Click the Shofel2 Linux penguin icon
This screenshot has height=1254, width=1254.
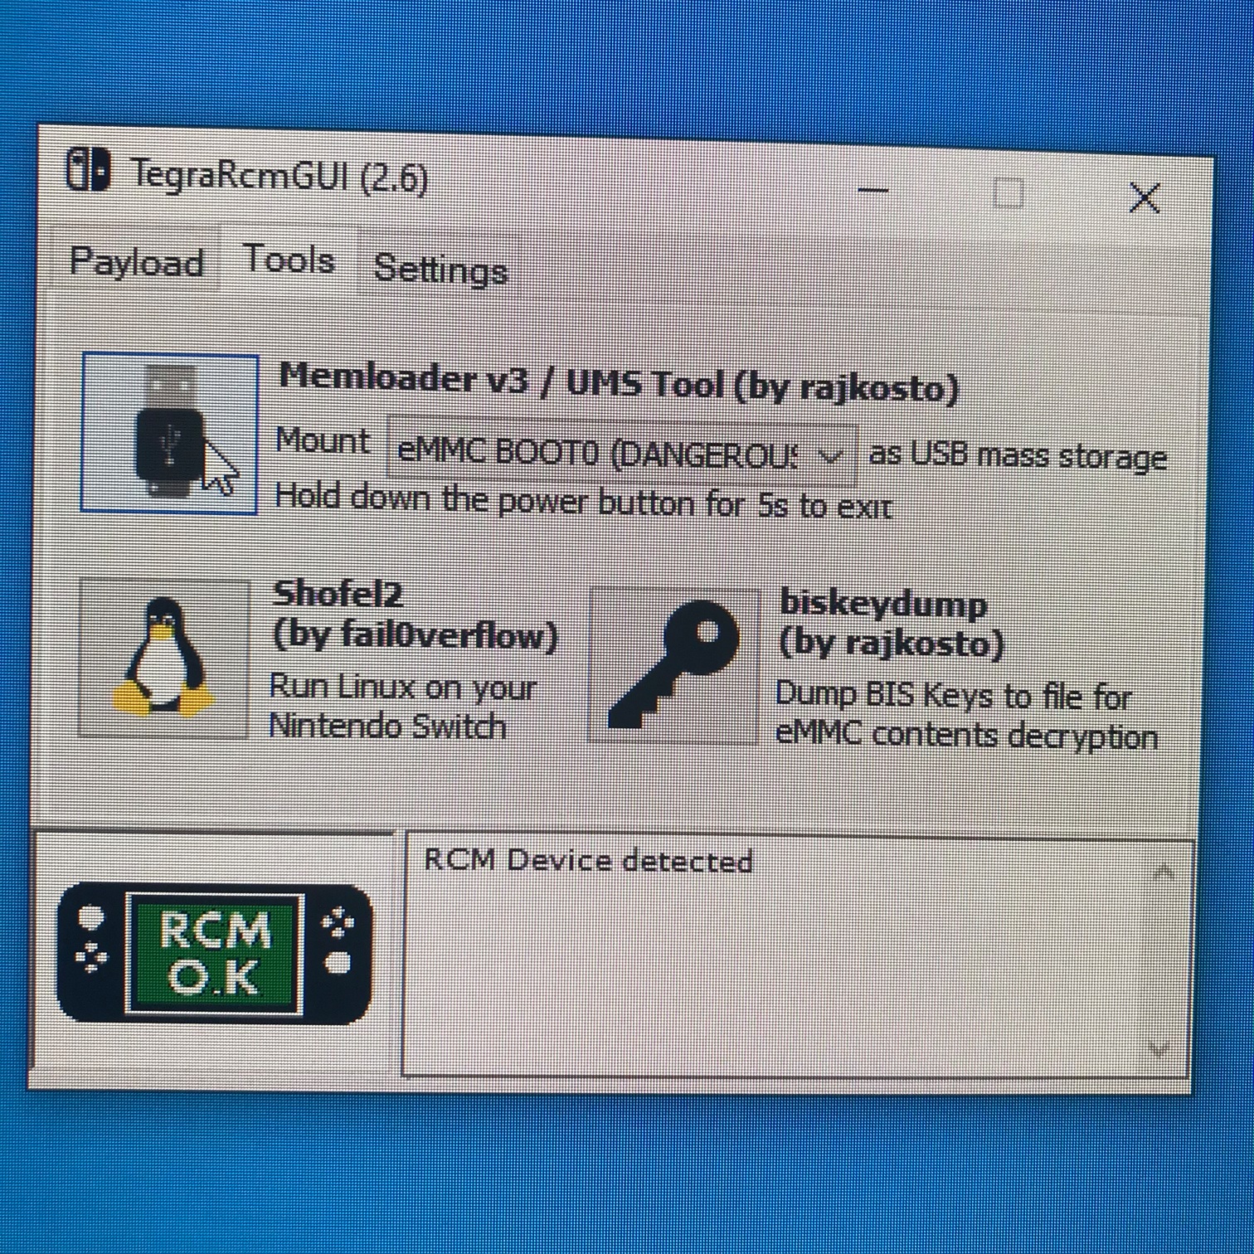point(163,658)
